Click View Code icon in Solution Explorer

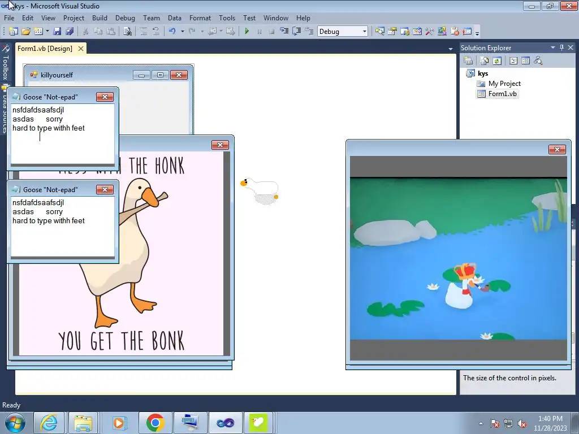[513, 60]
